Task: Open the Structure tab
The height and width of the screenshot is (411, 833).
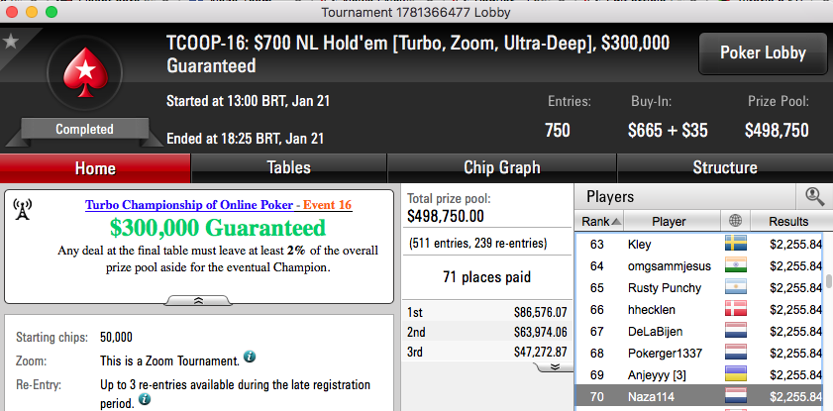Action: [725, 167]
